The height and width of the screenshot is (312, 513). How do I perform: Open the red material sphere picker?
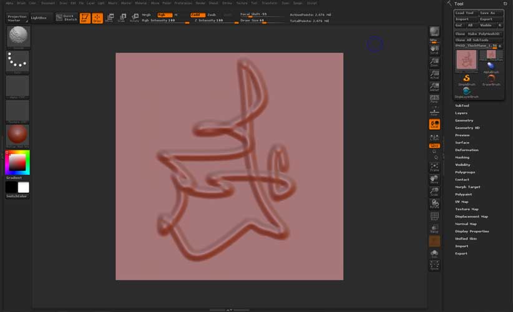tap(18, 136)
